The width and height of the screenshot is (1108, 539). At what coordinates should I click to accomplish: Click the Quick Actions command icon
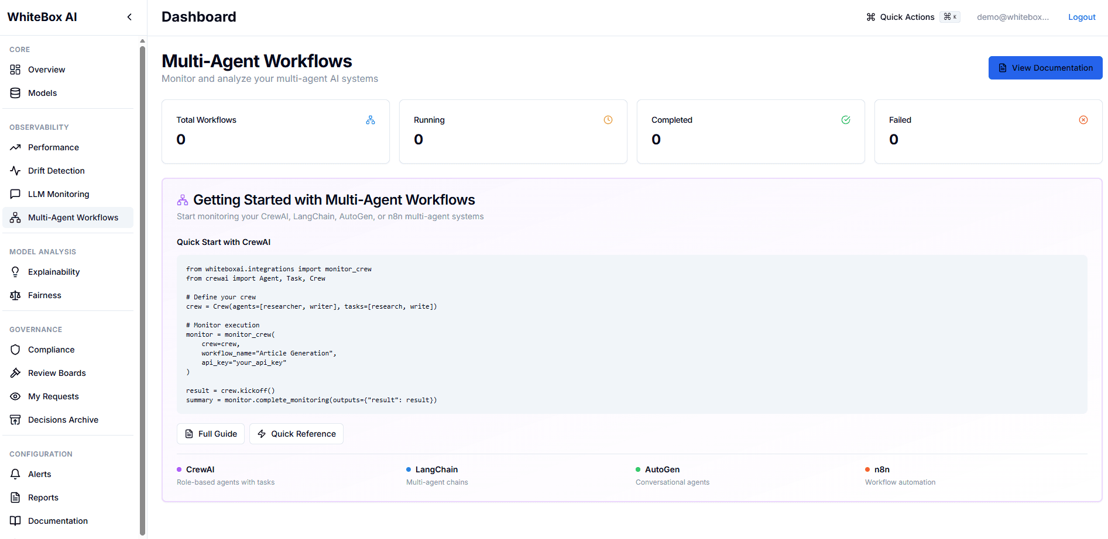(x=871, y=17)
